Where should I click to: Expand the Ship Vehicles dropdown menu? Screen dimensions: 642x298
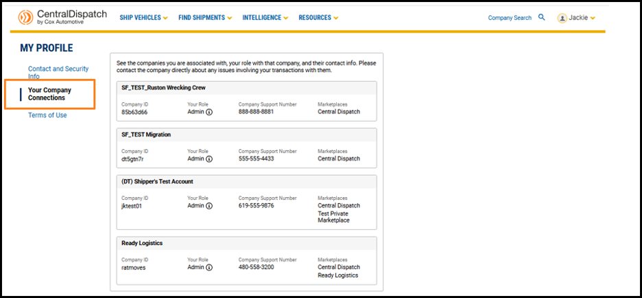[143, 18]
